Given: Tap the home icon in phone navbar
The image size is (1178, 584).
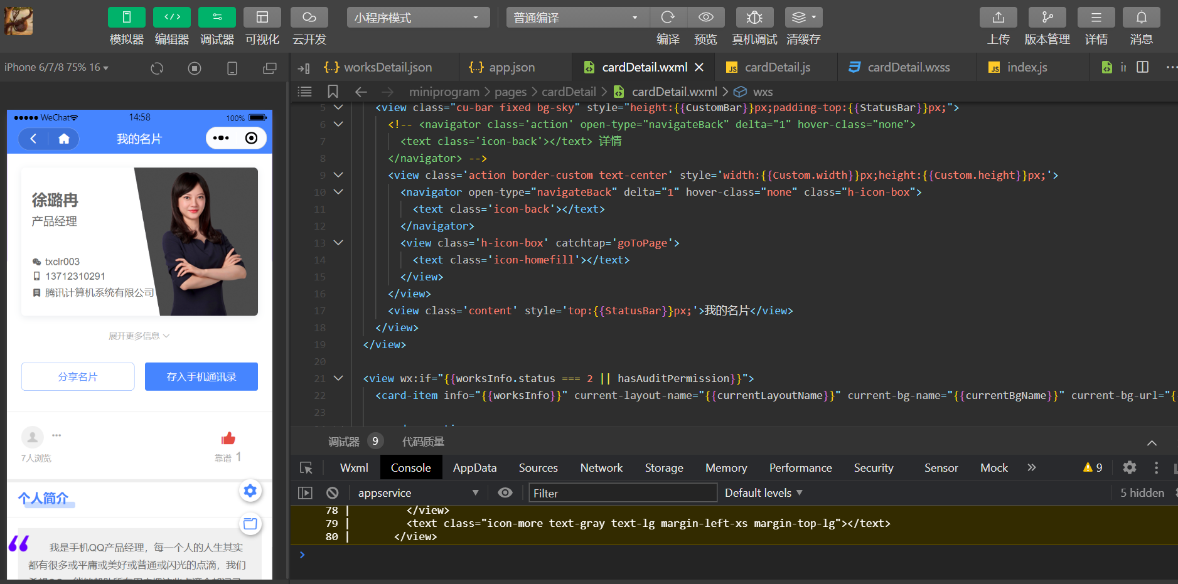Looking at the screenshot, I should 64,139.
